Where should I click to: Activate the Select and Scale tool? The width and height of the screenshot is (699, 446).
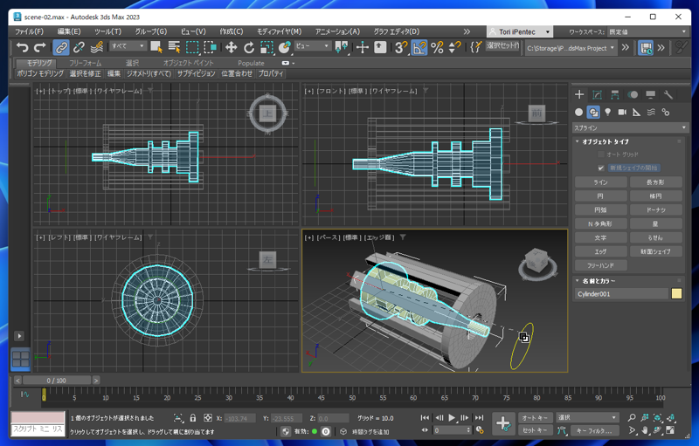pos(266,47)
